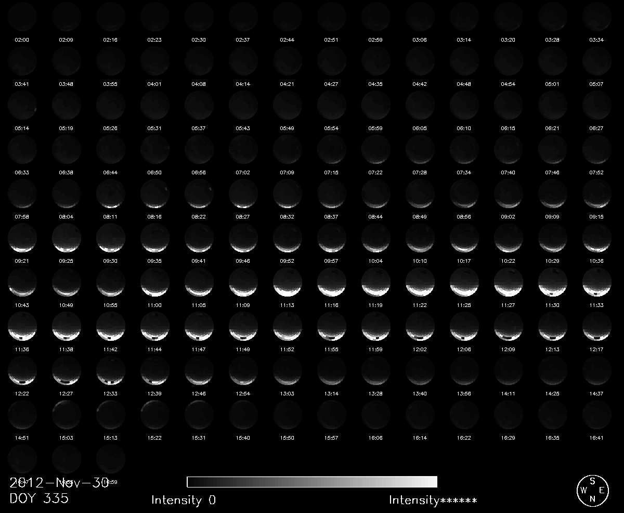Select the disk thumbnail at 10:36
Image resolution: width=624 pixels, height=513 pixels.
click(x=597, y=237)
